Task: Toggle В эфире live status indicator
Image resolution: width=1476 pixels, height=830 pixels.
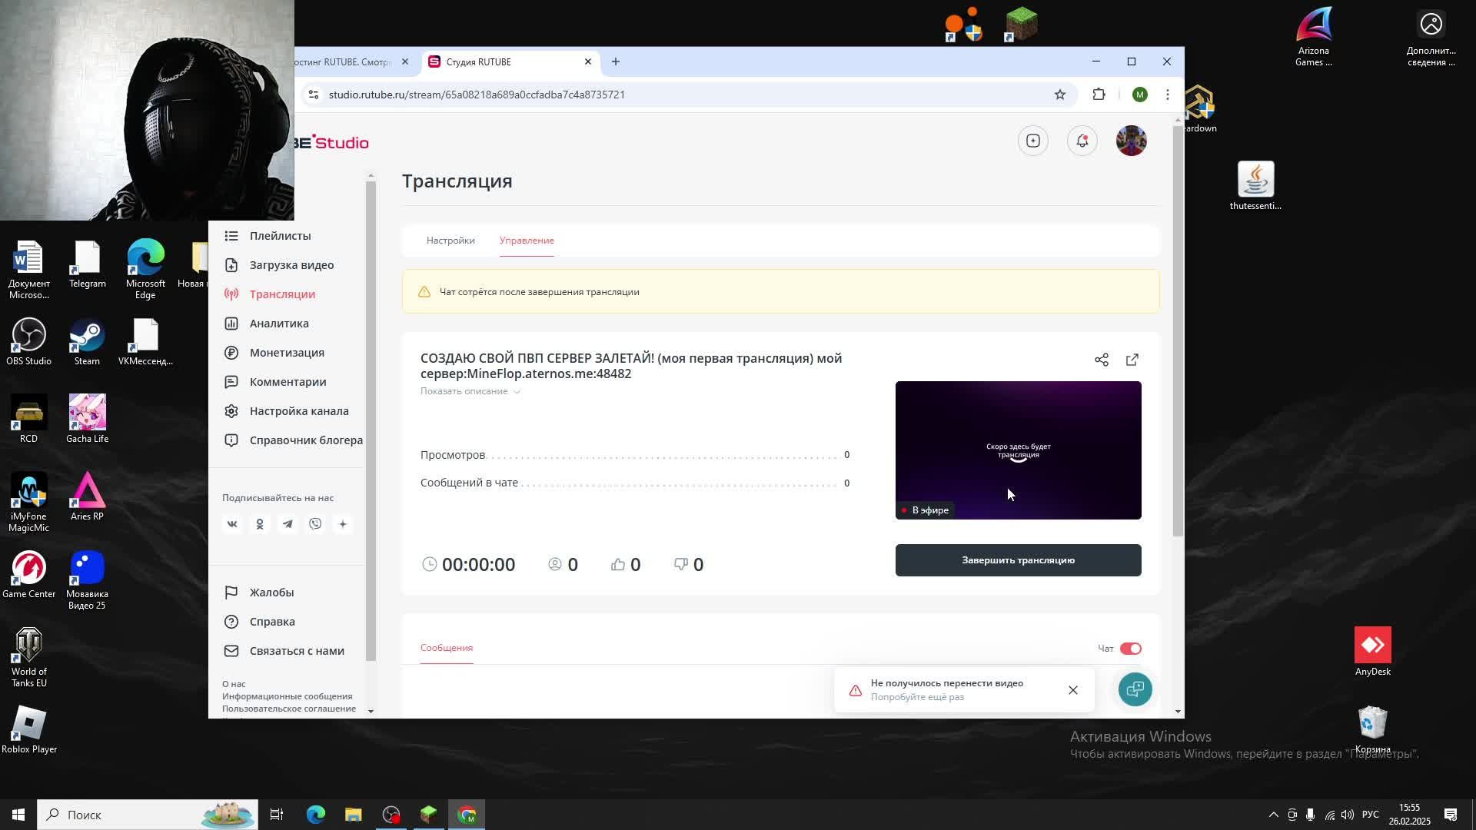Action: click(925, 510)
